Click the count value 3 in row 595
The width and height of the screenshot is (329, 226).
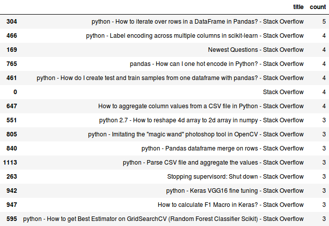tap(324, 219)
